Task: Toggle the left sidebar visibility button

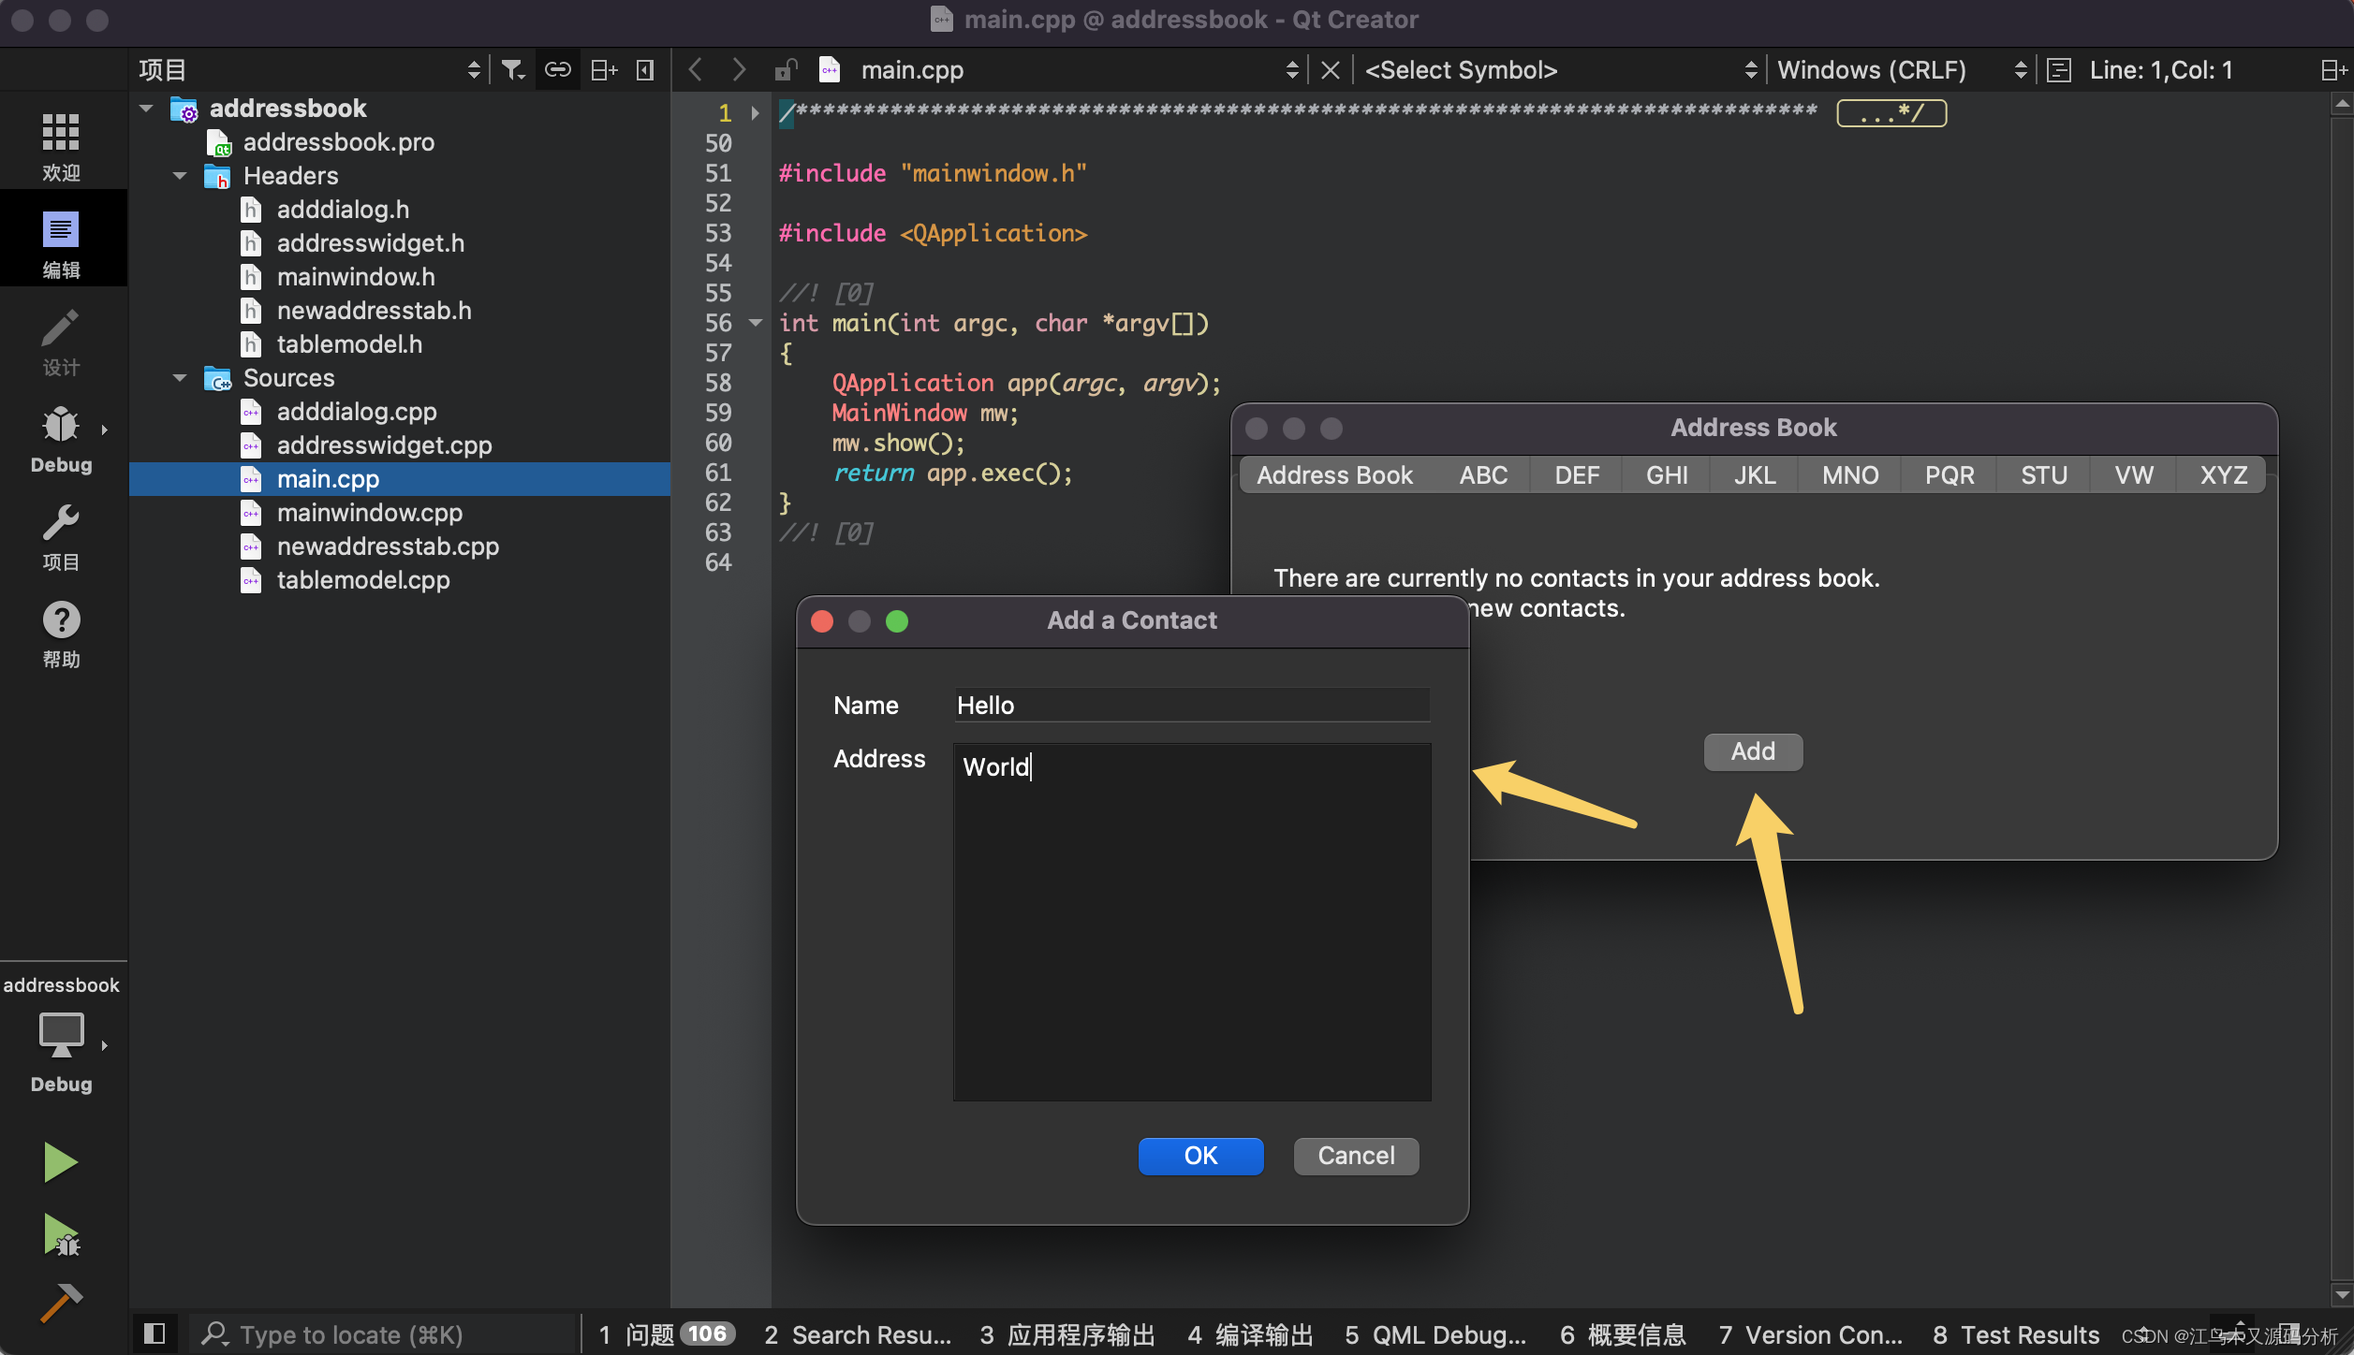Action: (154, 1333)
